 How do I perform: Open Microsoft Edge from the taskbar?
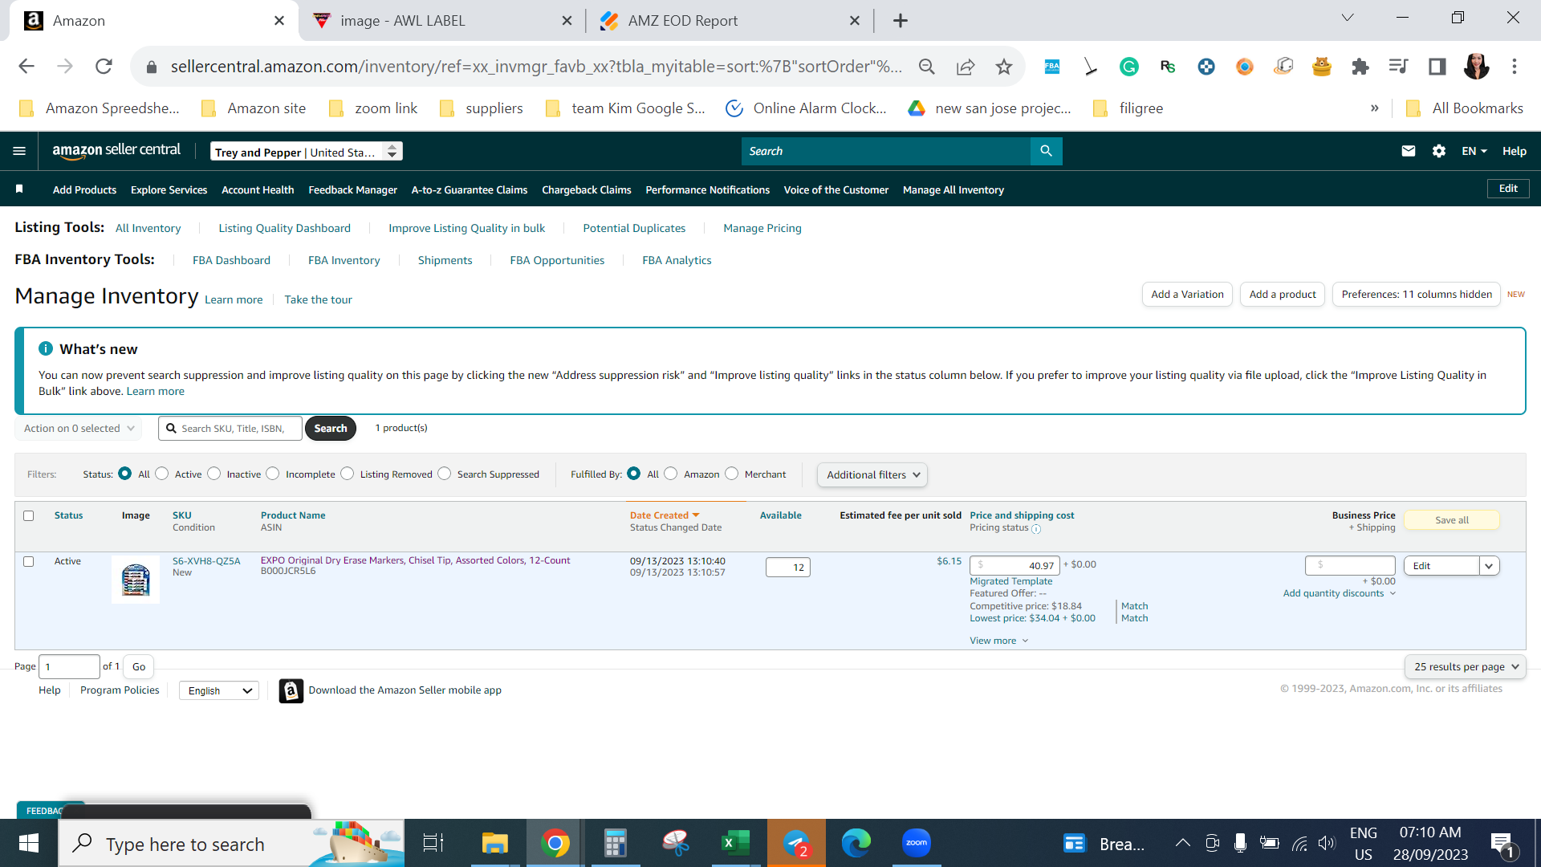point(856,843)
